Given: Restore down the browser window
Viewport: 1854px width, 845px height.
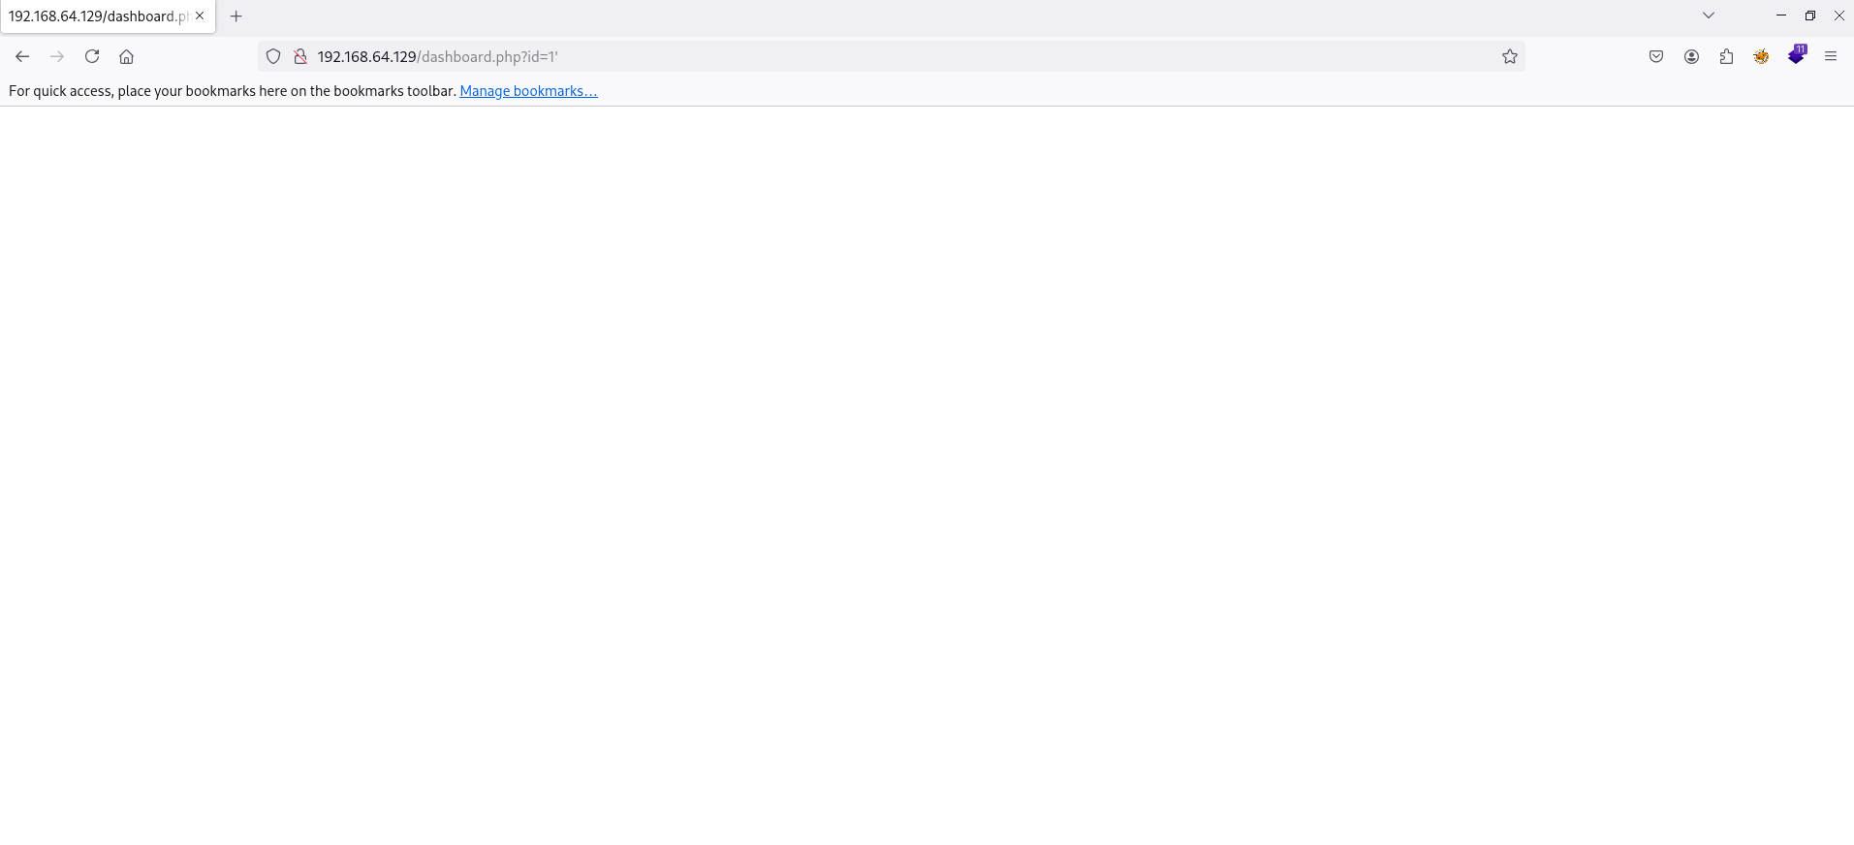Looking at the screenshot, I should 1810,16.
